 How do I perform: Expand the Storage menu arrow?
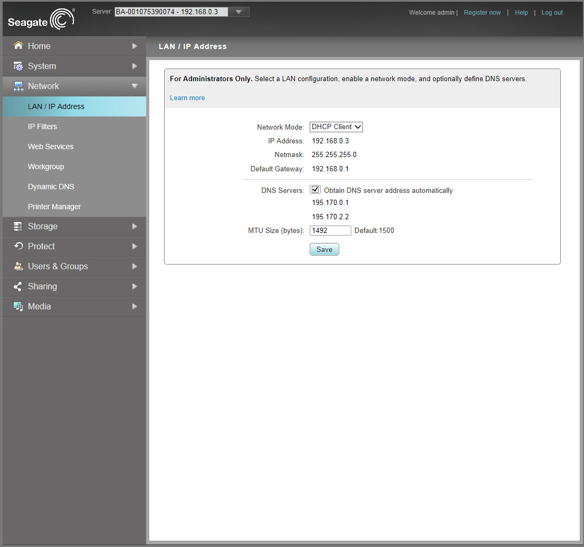(135, 226)
